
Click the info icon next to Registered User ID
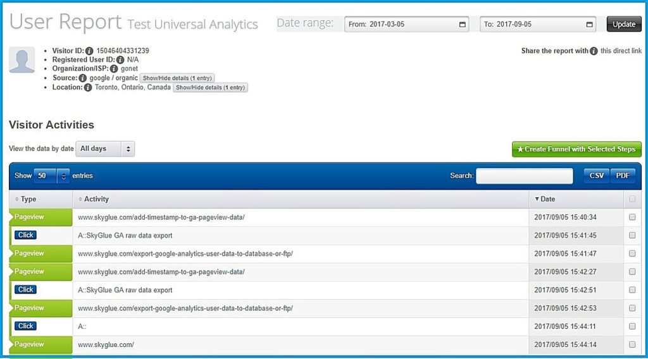point(120,59)
